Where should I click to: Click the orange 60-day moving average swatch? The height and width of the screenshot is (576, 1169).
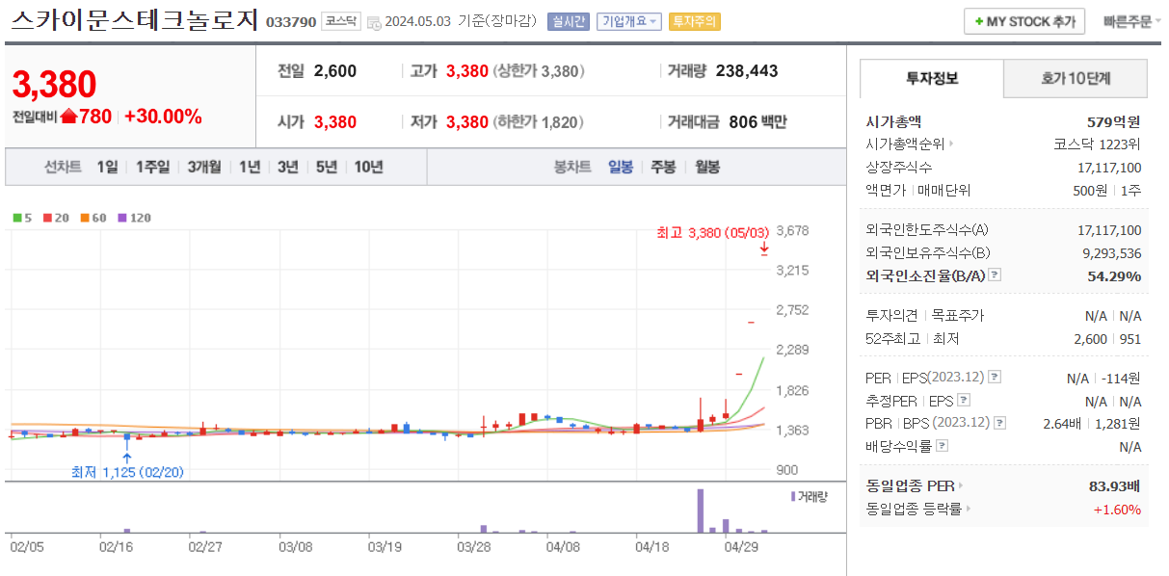84,218
